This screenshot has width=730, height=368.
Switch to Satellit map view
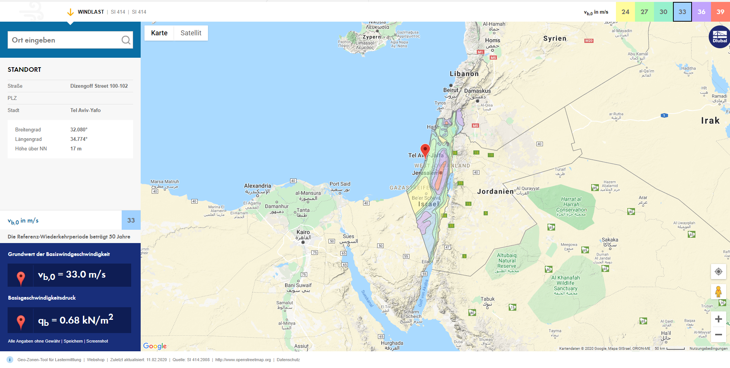pos(191,33)
